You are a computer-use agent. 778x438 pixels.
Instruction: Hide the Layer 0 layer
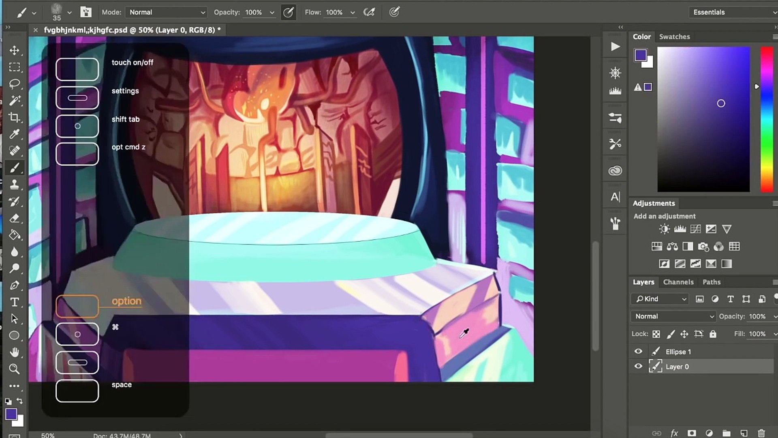point(638,366)
